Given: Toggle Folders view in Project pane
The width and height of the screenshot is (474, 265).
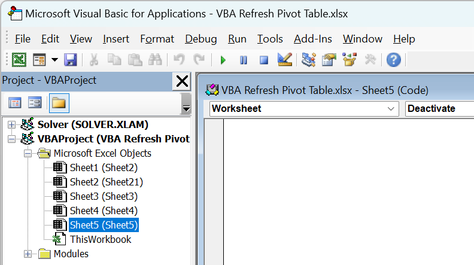Looking at the screenshot, I should [59, 103].
